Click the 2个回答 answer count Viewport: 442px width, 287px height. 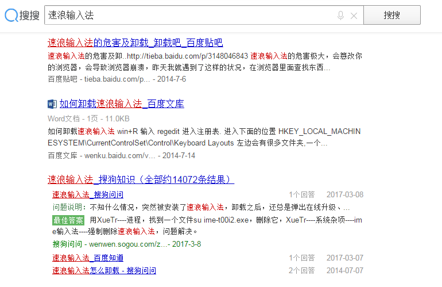tap(301, 271)
